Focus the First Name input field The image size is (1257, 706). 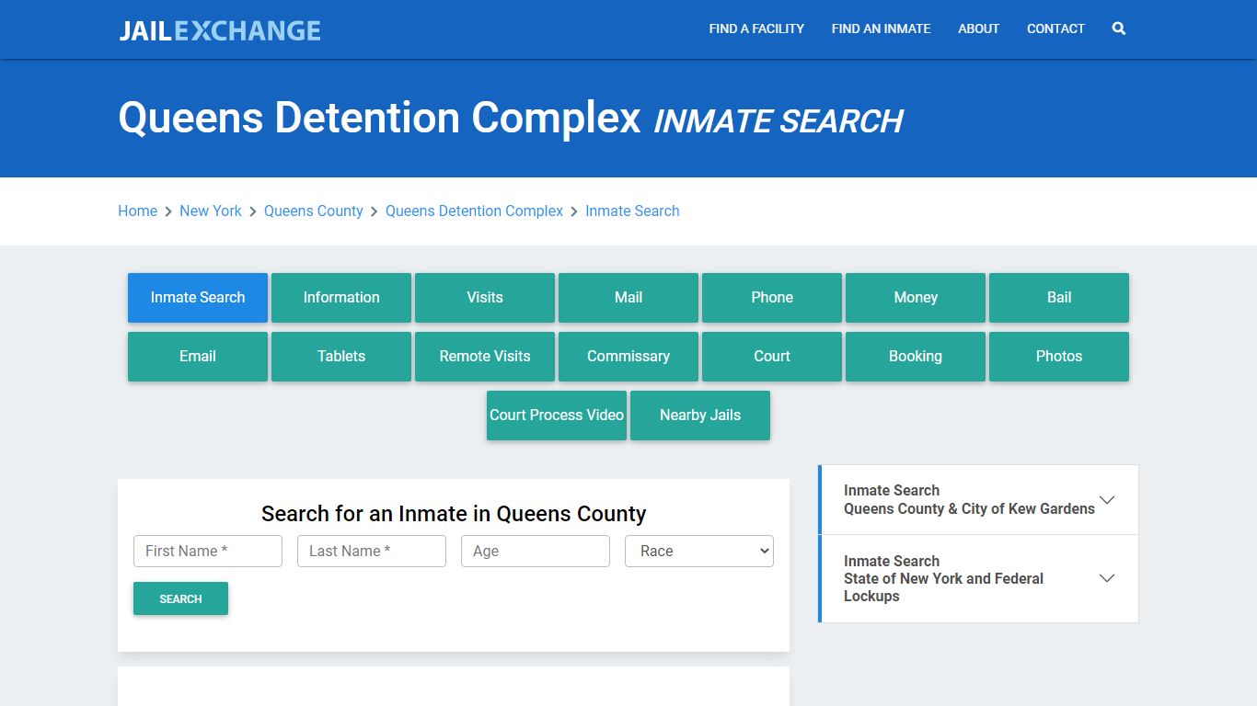pyautogui.click(x=208, y=552)
